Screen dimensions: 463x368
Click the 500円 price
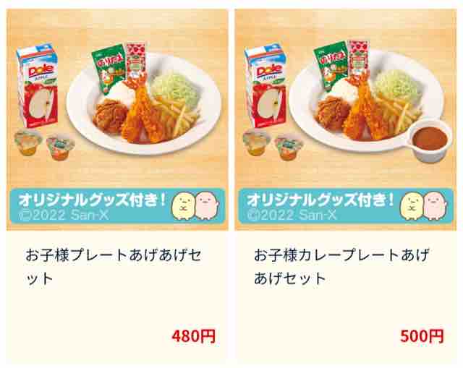pyautogui.click(x=422, y=336)
